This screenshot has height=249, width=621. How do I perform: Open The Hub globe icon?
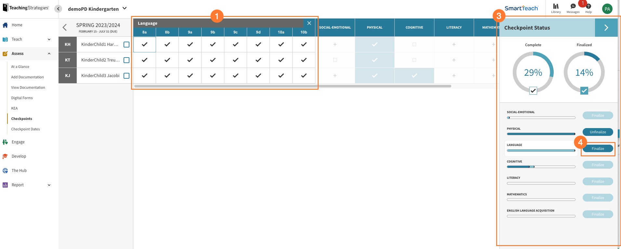pos(5,171)
